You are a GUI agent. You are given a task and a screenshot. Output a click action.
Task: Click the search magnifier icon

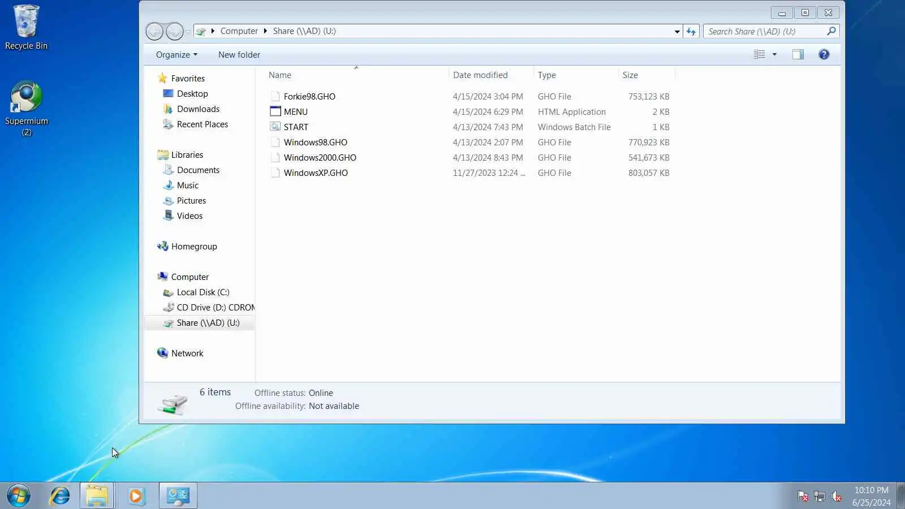pyautogui.click(x=831, y=31)
